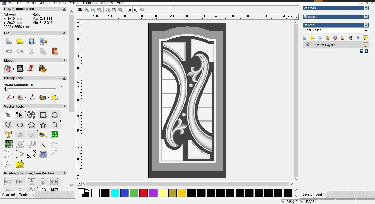Toggle visibility of all relief layers

tap(366, 38)
